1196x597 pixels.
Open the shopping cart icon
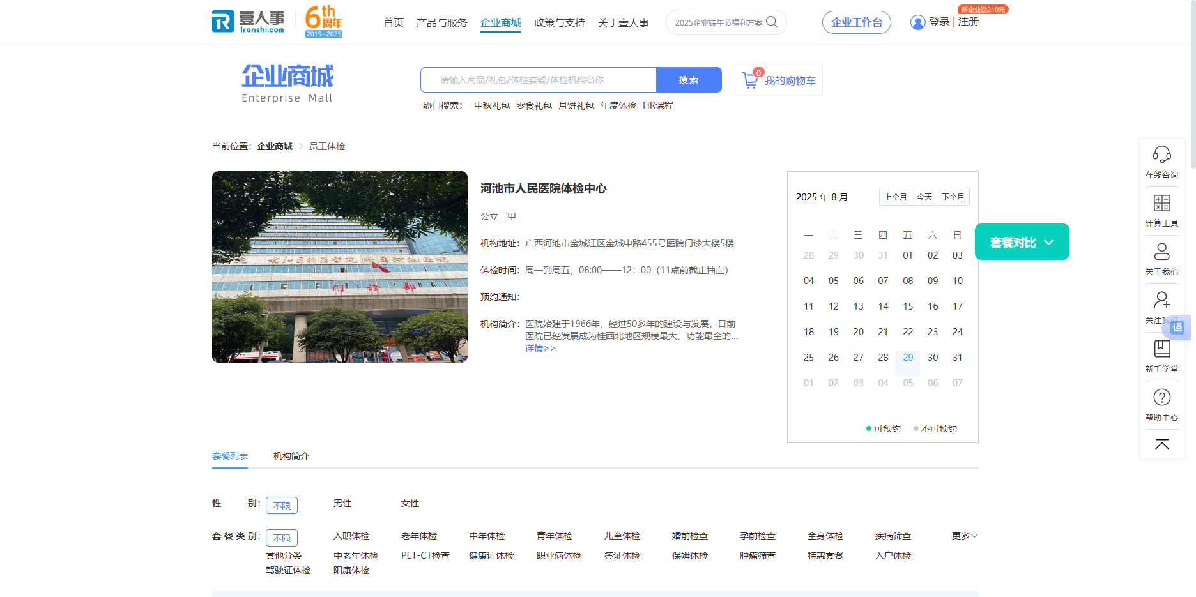750,80
